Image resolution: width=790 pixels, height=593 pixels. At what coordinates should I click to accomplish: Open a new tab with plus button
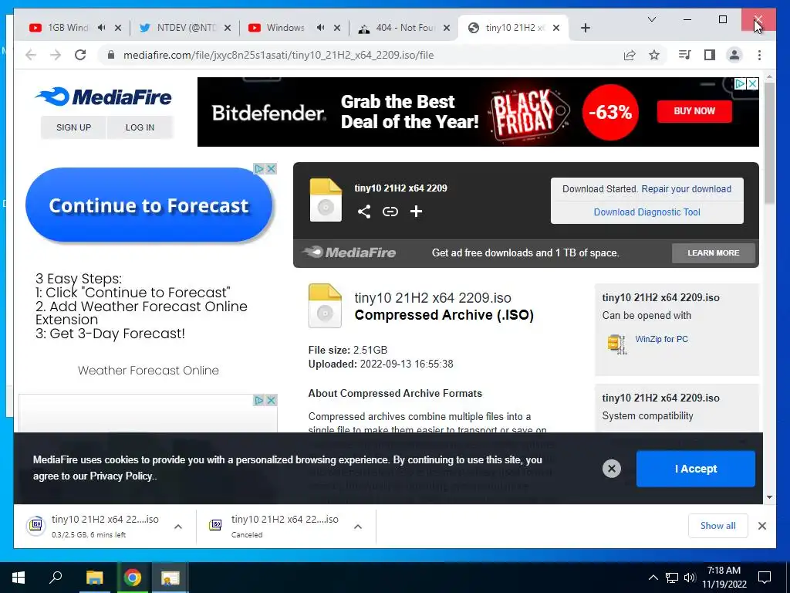(x=585, y=28)
